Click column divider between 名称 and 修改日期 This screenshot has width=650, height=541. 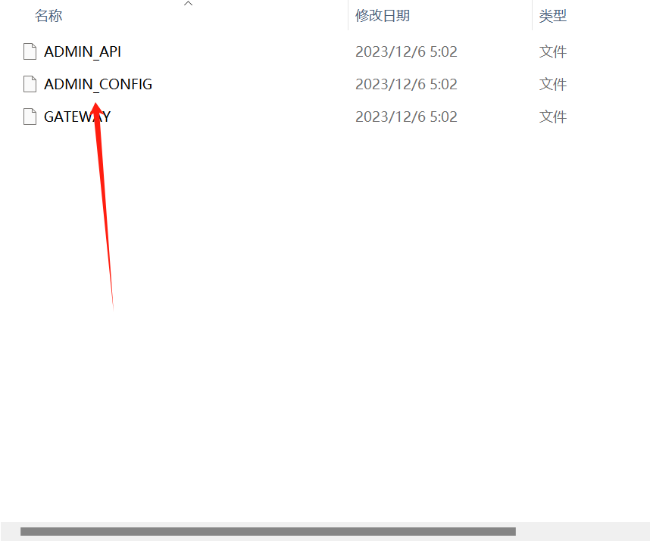(348, 15)
